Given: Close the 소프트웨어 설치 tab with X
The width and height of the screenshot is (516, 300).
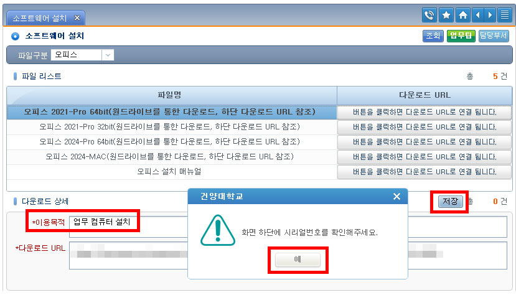Looking at the screenshot, I should [77, 18].
